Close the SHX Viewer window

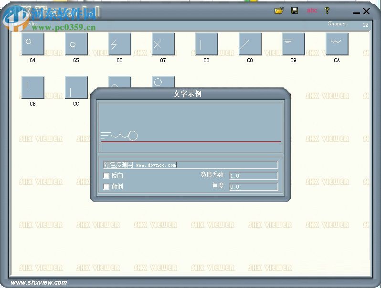[366, 11]
